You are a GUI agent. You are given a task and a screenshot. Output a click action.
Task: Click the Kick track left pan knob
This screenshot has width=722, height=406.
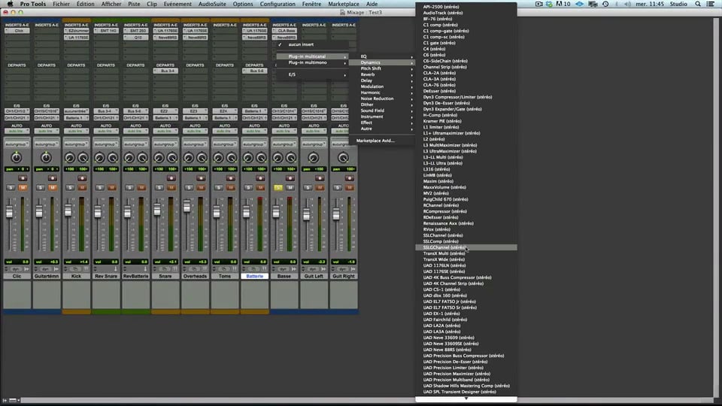pyautogui.click(x=70, y=158)
